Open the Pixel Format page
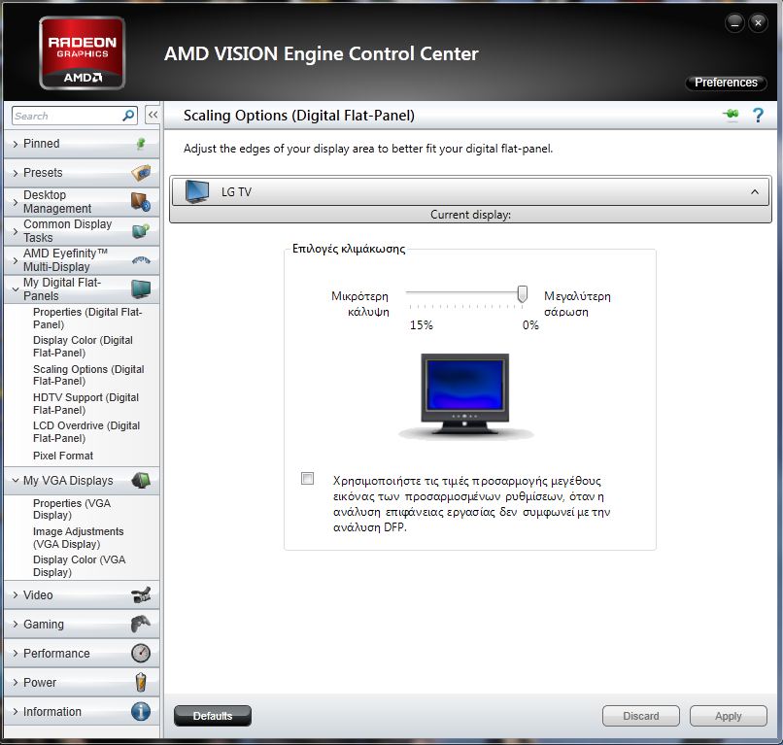The image size is (783, 745). pyautogui.click(x=63, y=456)
